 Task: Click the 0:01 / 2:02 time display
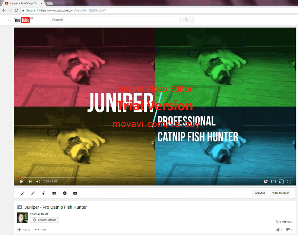50,182
